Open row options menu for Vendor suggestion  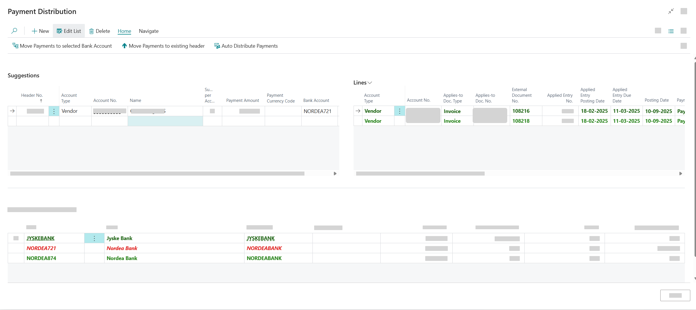click(x=54, y=111)
